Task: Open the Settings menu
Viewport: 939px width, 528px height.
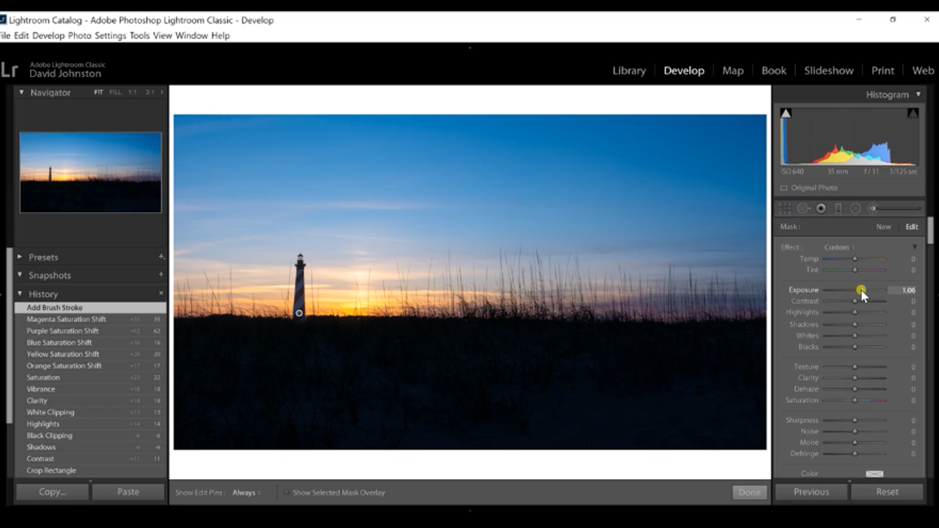Action: [111, 35]
